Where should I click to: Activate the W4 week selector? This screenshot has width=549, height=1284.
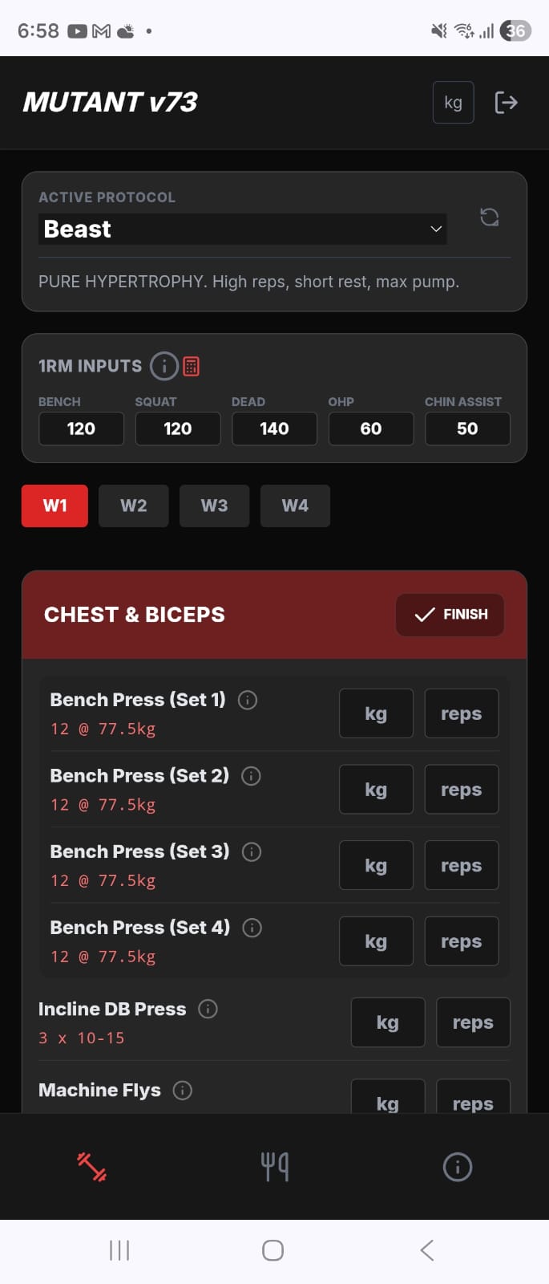pos(295,506)
